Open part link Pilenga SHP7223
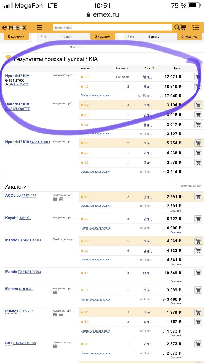The height and width of the screenshot is (363, 204). (x=26, y=311)
